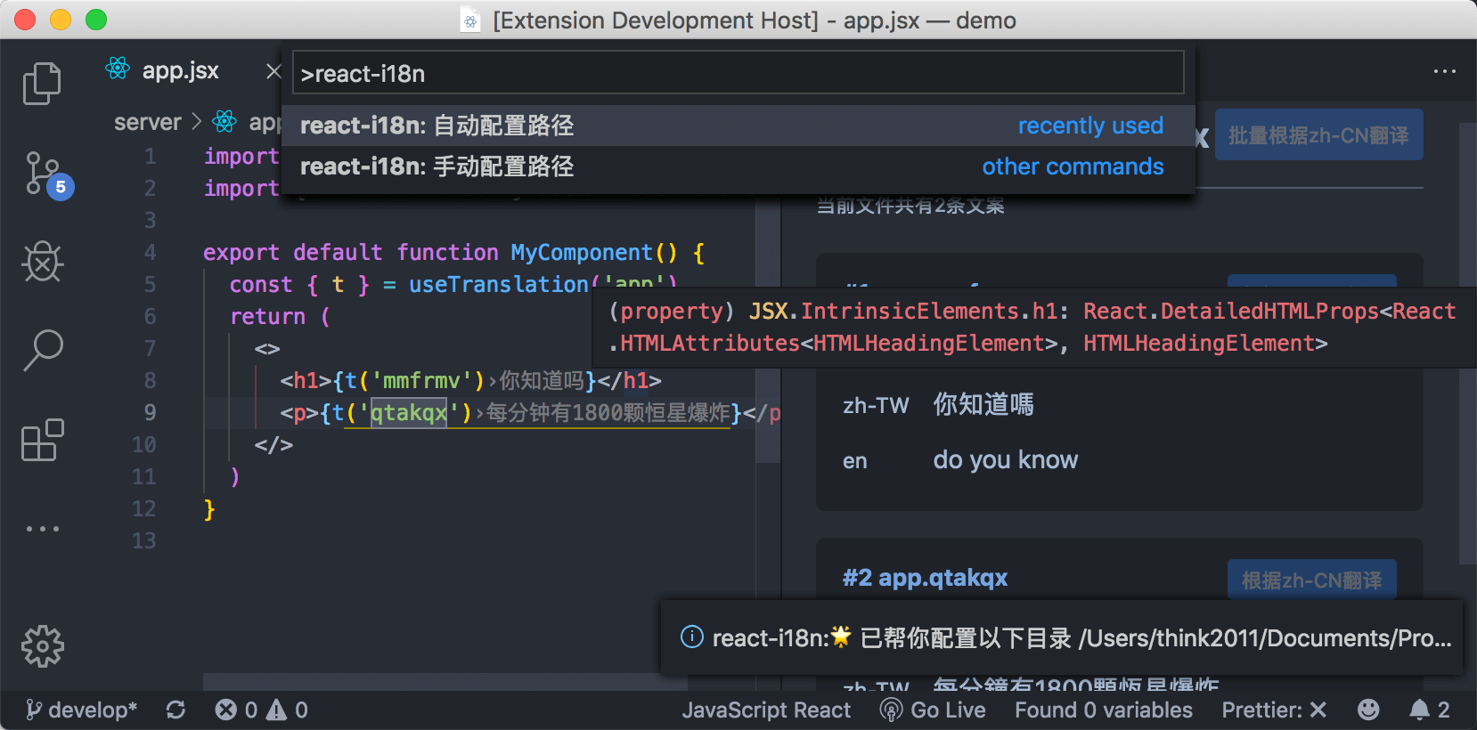This screenshot has width=1477, height=730.
Task: Select the #2 app.qtakqx entry heading
Action: tap(925, 578)
